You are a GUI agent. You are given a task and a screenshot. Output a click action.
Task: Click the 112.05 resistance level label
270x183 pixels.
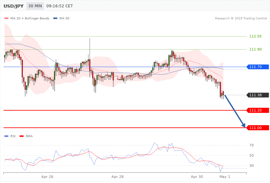point(255,36)
